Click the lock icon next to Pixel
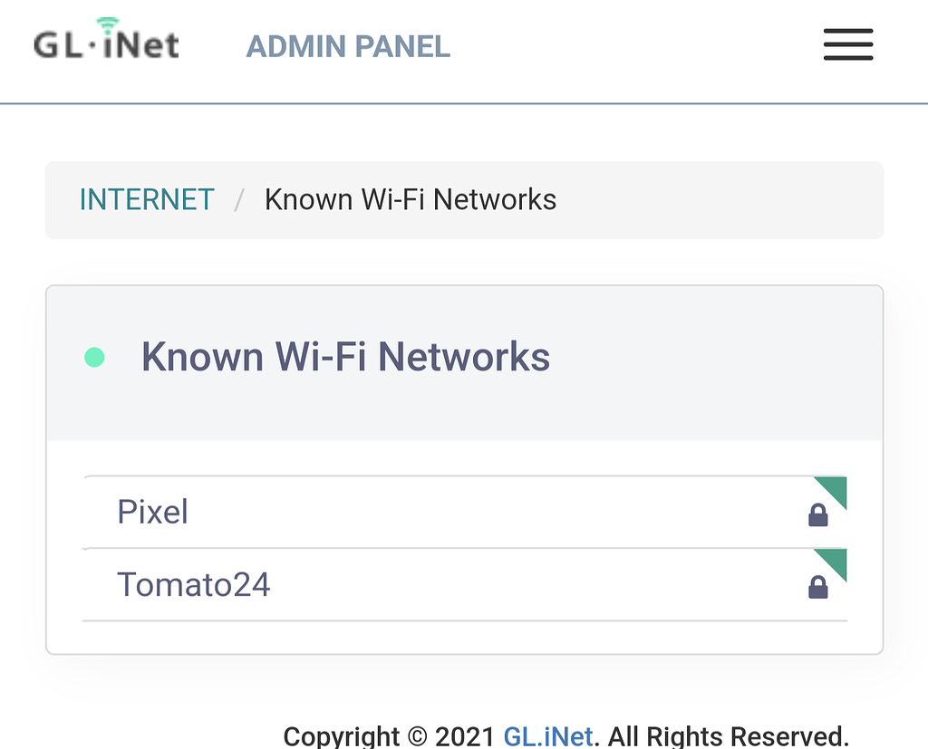The width and height of the screenshot is (928, 749). point(818,514)
